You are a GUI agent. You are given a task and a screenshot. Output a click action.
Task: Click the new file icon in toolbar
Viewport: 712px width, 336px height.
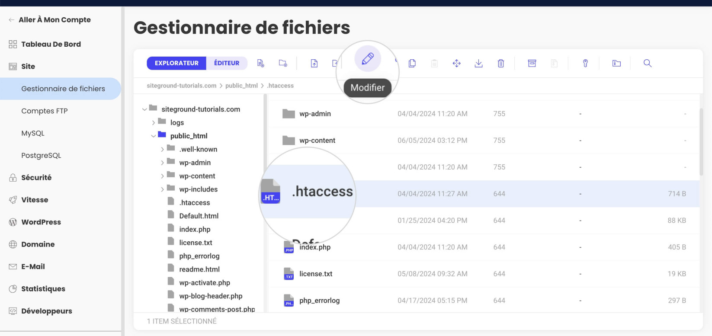click(260, 63)
